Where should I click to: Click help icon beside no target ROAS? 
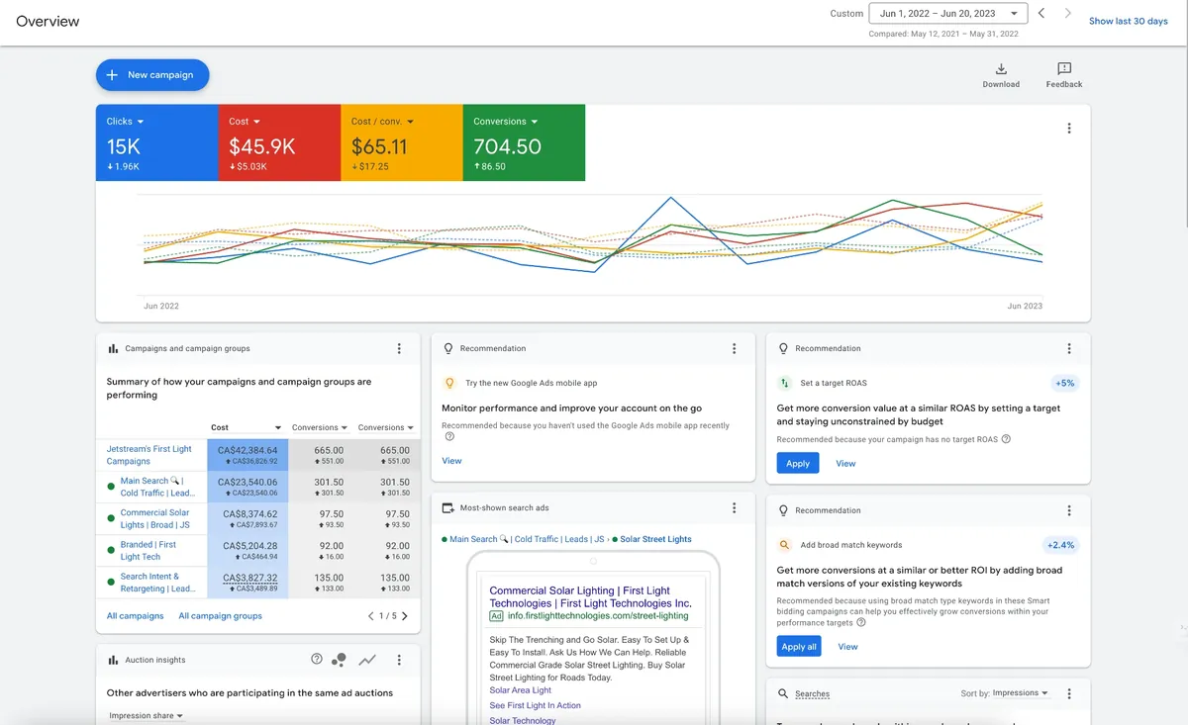point(1006,439)
